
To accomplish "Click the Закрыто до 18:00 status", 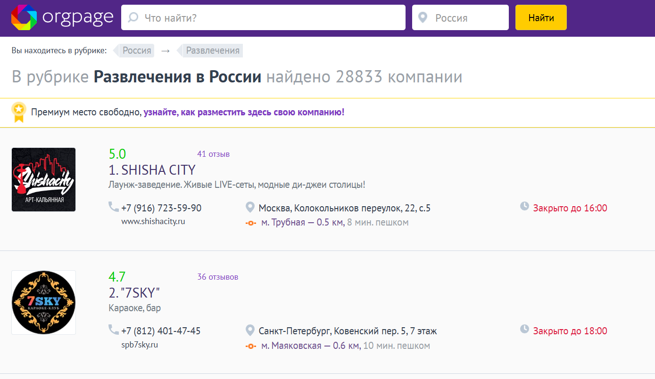I will click(570, 331).
